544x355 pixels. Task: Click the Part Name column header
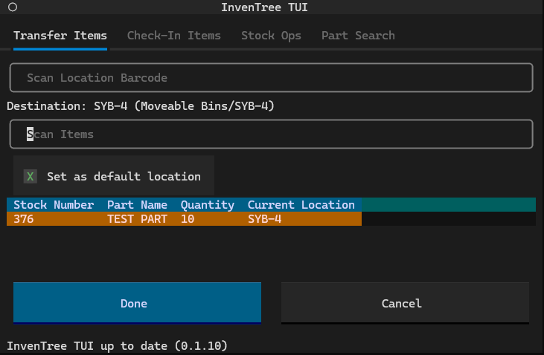tap(137, 205)
